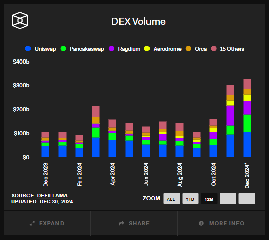Image resolution: width=269 pixels, height=240 pixels.
Task: Click the purple Raydium segment of the bar left of Dec 2024
Action: point(230,115)
